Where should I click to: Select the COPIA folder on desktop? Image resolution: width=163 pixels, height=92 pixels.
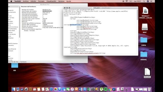[x=144, y=41]
